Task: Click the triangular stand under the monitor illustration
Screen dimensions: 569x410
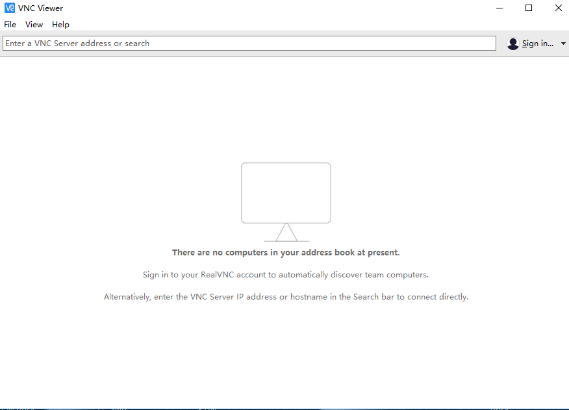Action: (x=286, y=233)
